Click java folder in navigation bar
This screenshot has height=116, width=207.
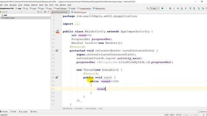(x=41, y=8)
